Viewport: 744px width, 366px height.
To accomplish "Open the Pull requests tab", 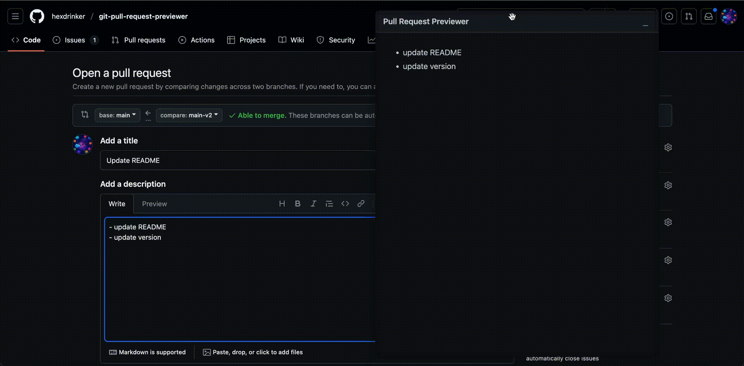I will point(138,40).
